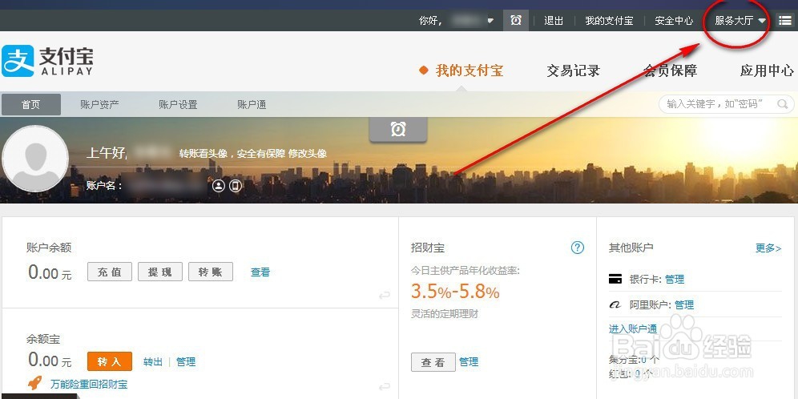Click the orange 转入 button
This screenshot has height=399, width=798.
coord(110,361)
